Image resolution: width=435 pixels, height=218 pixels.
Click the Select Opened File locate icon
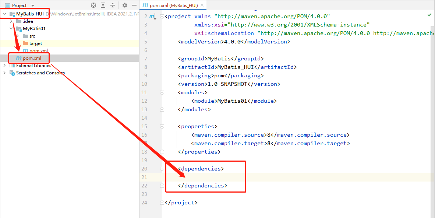[x=93, y=5]
